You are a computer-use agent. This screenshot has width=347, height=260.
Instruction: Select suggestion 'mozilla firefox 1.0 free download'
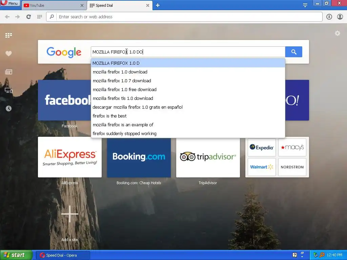(188, 89)
